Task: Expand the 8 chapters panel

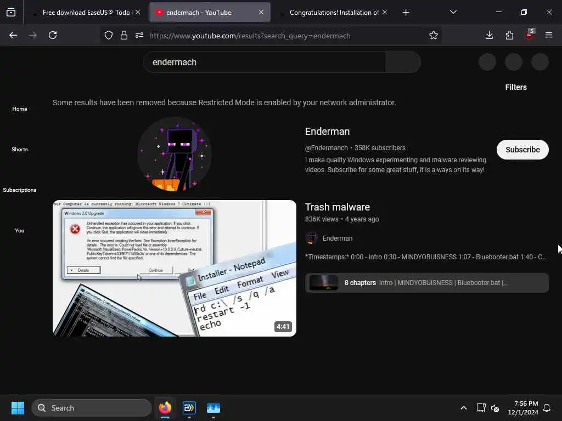Action: pos(427,283)
